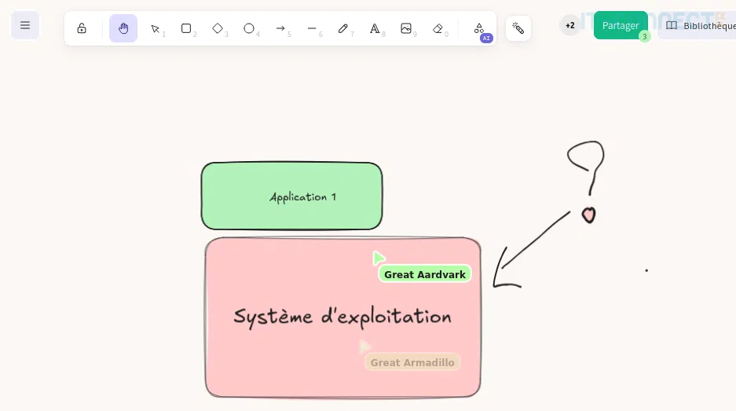The height and width of the screenshot is (411, 736).
Task: Pick the Ellipse shape tool
Action: 249,28
